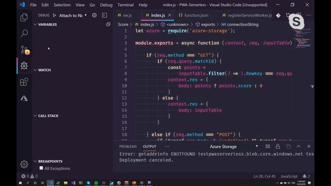Image resolution: width=331 pixels, height=186 pixels.
Task: Switch to the sw.js tab
Action: (127, 15)
